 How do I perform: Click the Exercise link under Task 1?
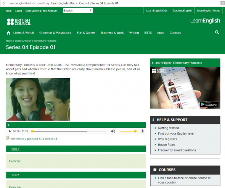click(x=15, y=161)
